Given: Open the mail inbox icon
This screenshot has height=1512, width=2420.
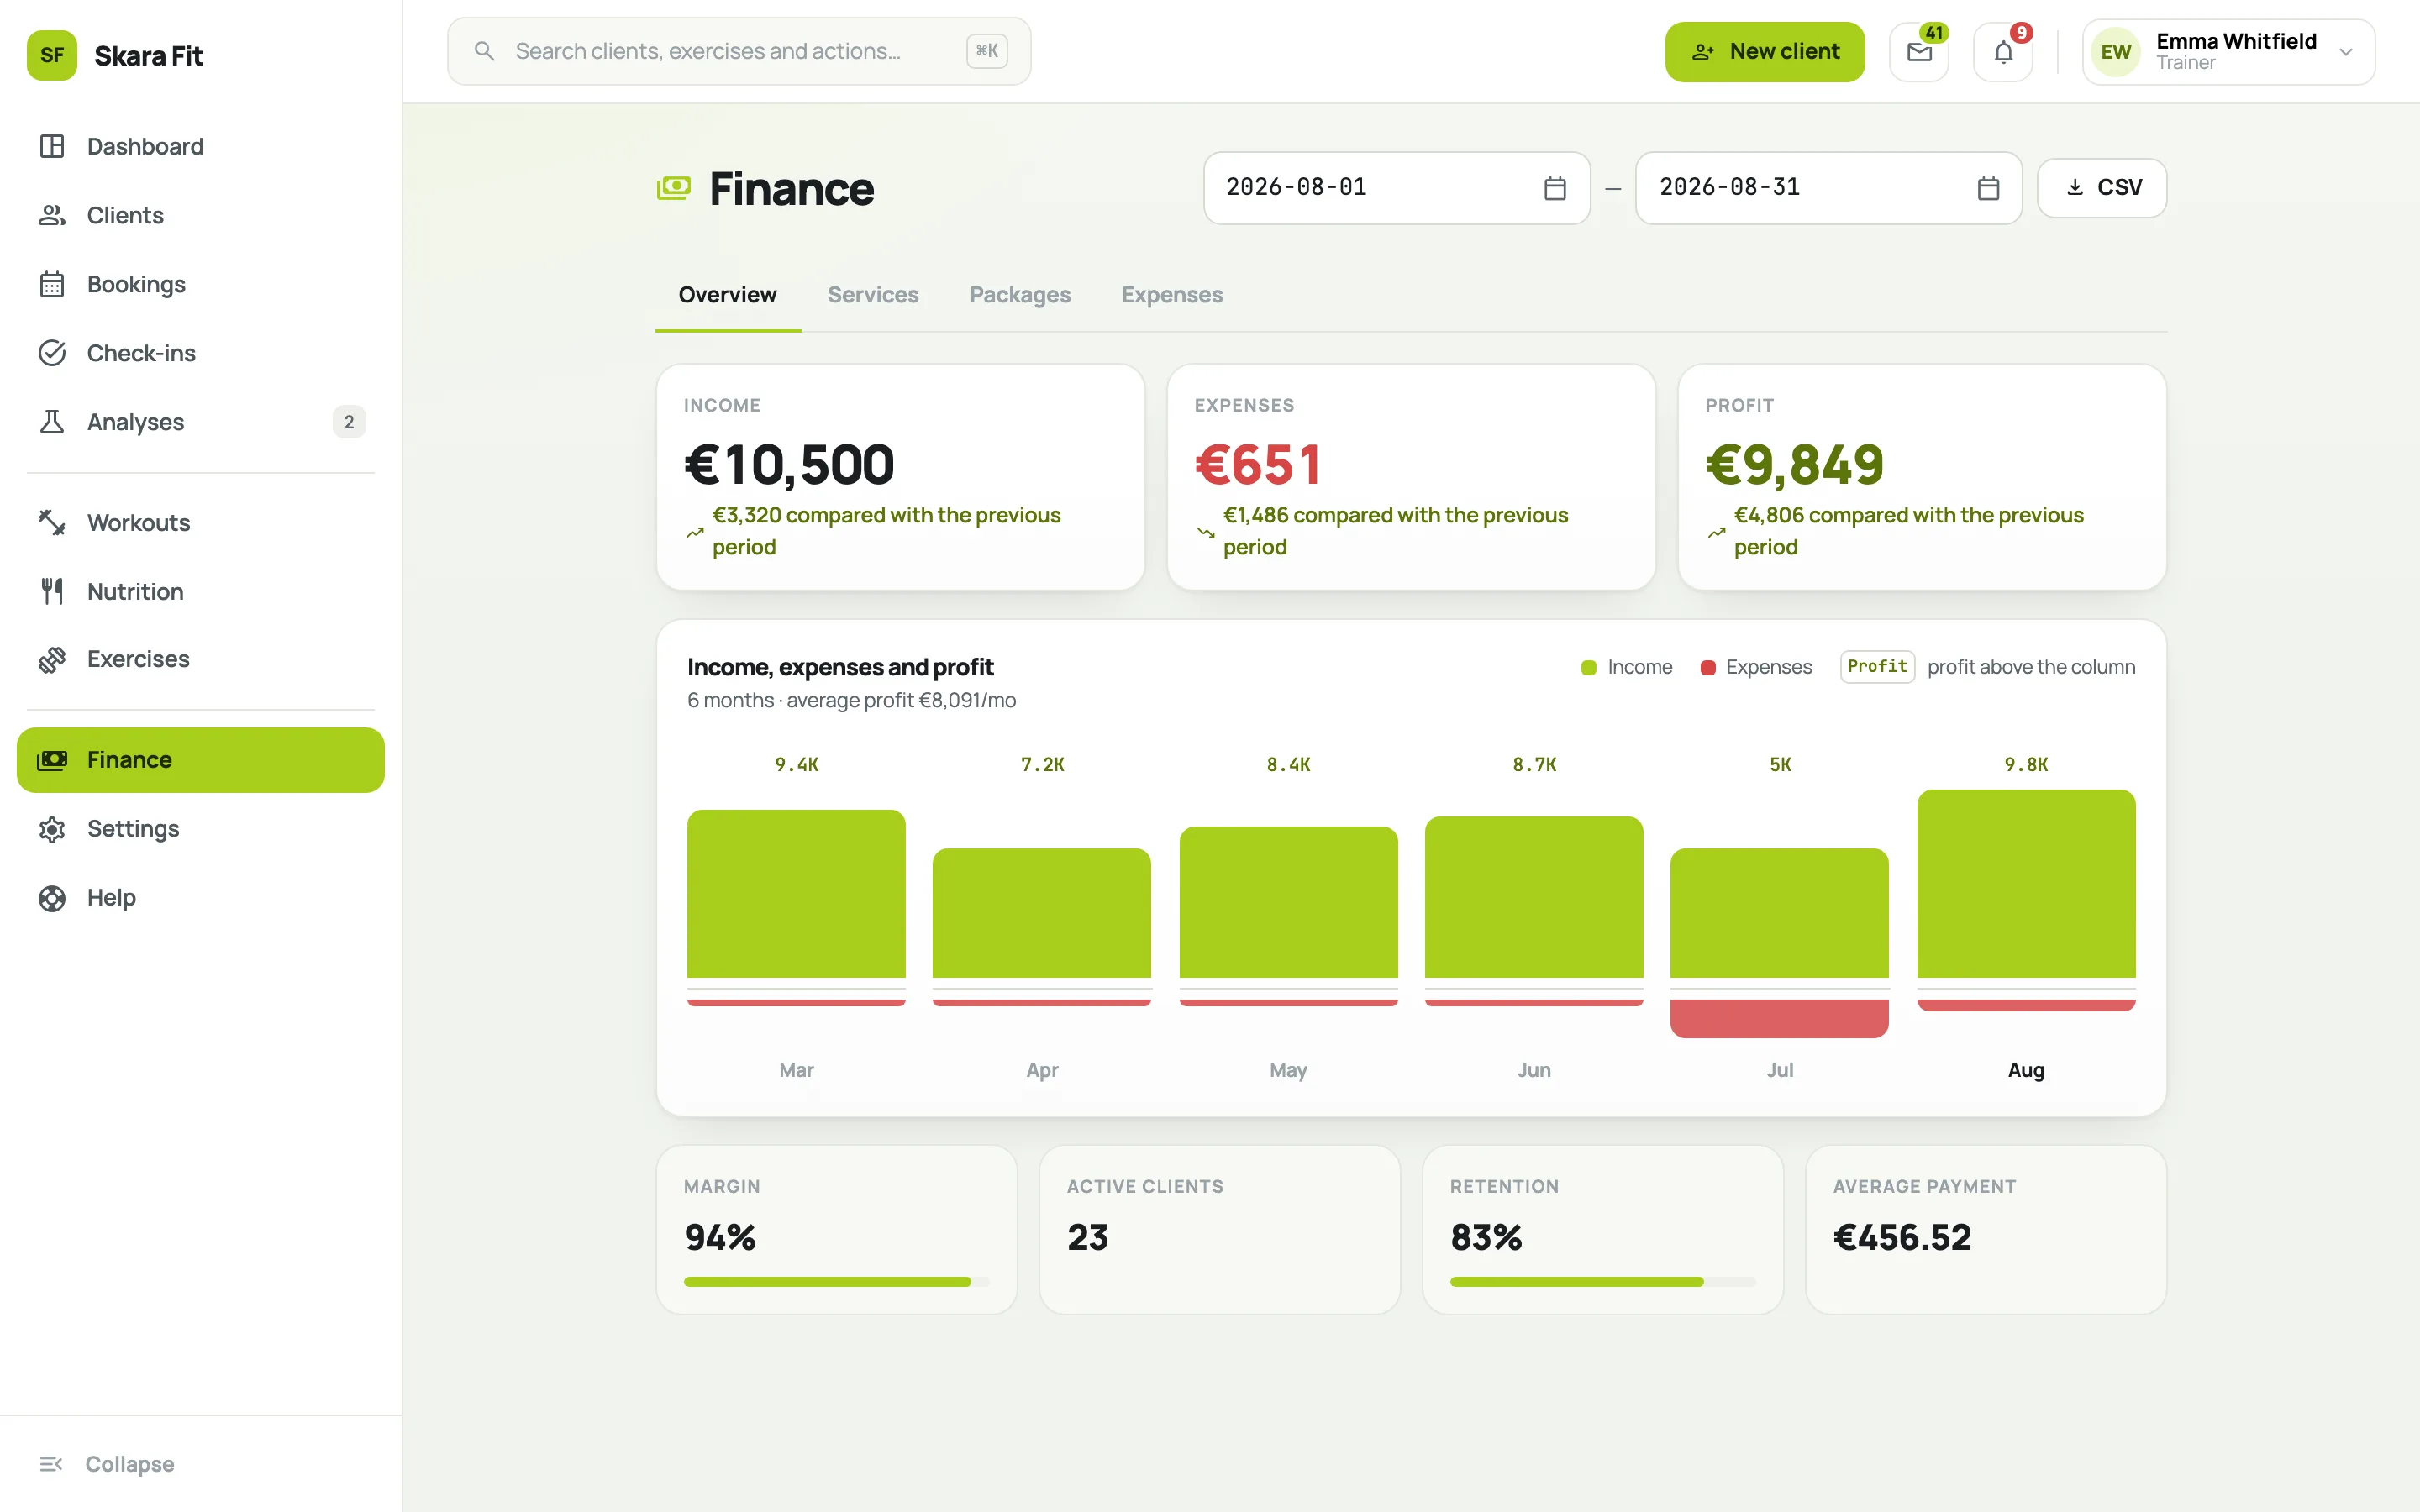Looking at the screenshot, I should 1919,52.
